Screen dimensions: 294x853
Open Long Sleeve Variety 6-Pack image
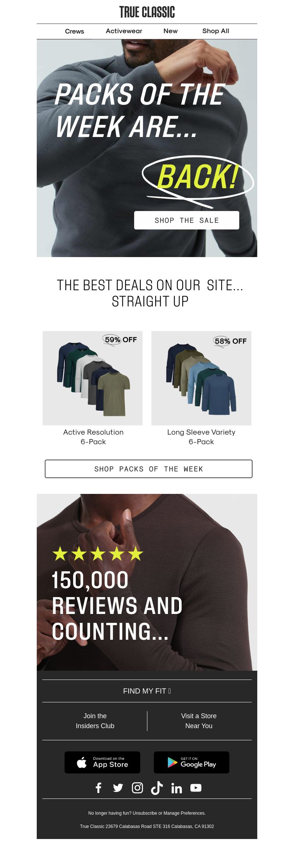pos(201,378)
